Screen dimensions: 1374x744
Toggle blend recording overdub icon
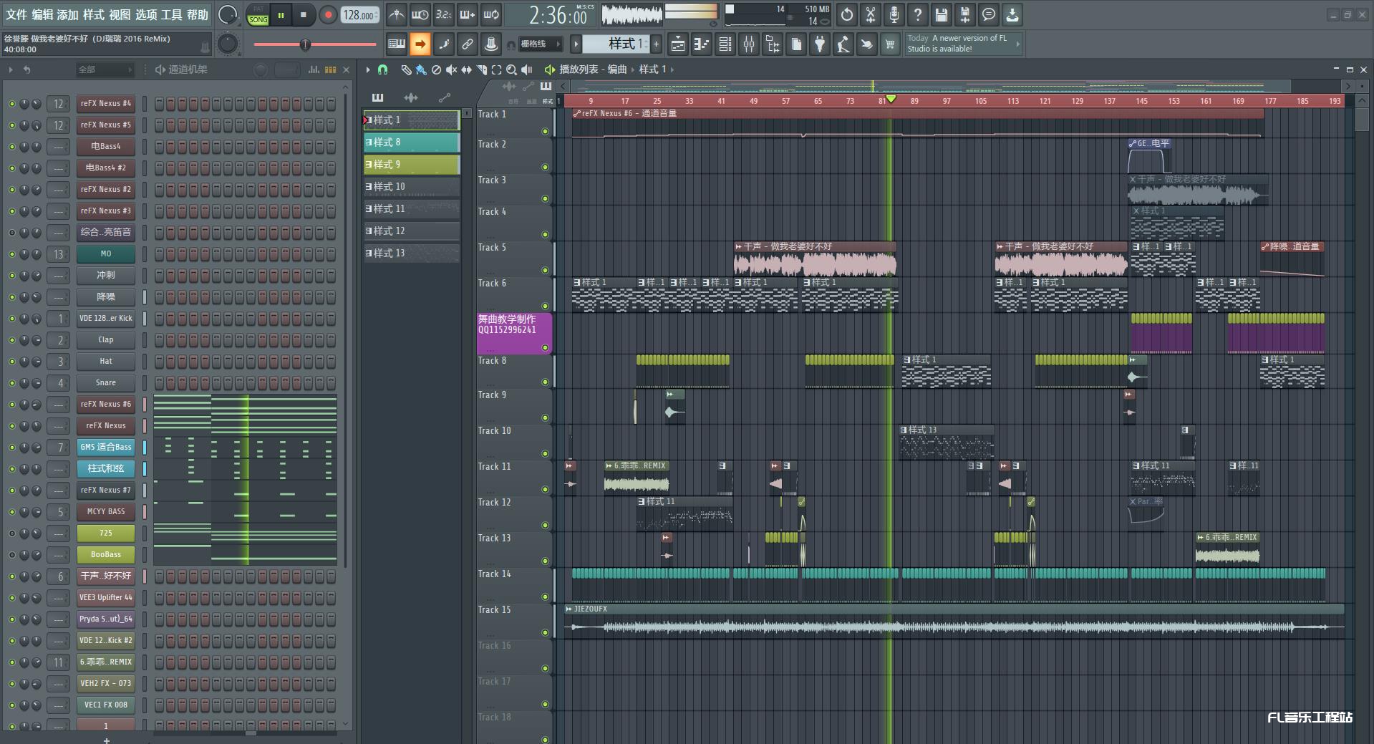[468, 14]
